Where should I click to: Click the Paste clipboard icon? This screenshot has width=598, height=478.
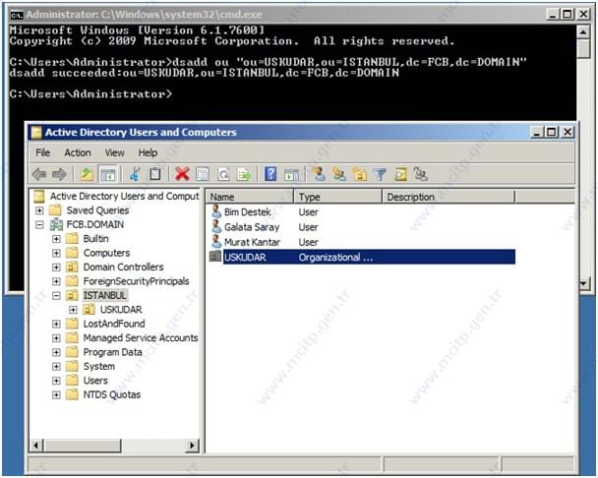point(154,174)
